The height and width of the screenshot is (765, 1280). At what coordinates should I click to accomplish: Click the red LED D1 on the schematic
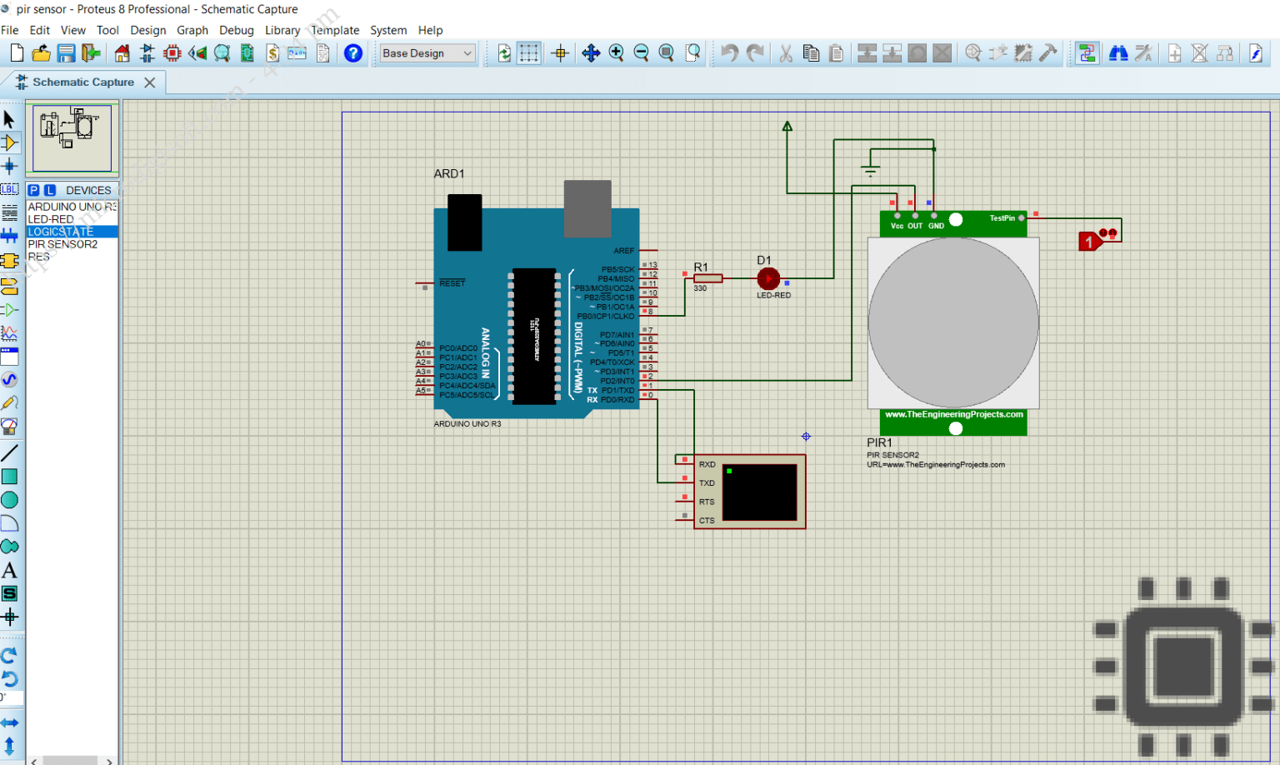click(x=767, y=278)
